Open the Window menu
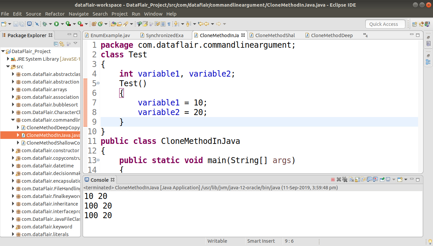The image size is (433, 246). click(153, 14)
